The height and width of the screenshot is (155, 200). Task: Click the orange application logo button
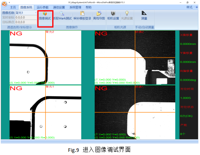pos(4,4)
